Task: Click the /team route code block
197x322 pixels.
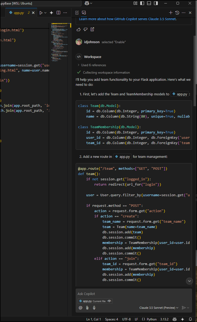Action: pos(134,225)
